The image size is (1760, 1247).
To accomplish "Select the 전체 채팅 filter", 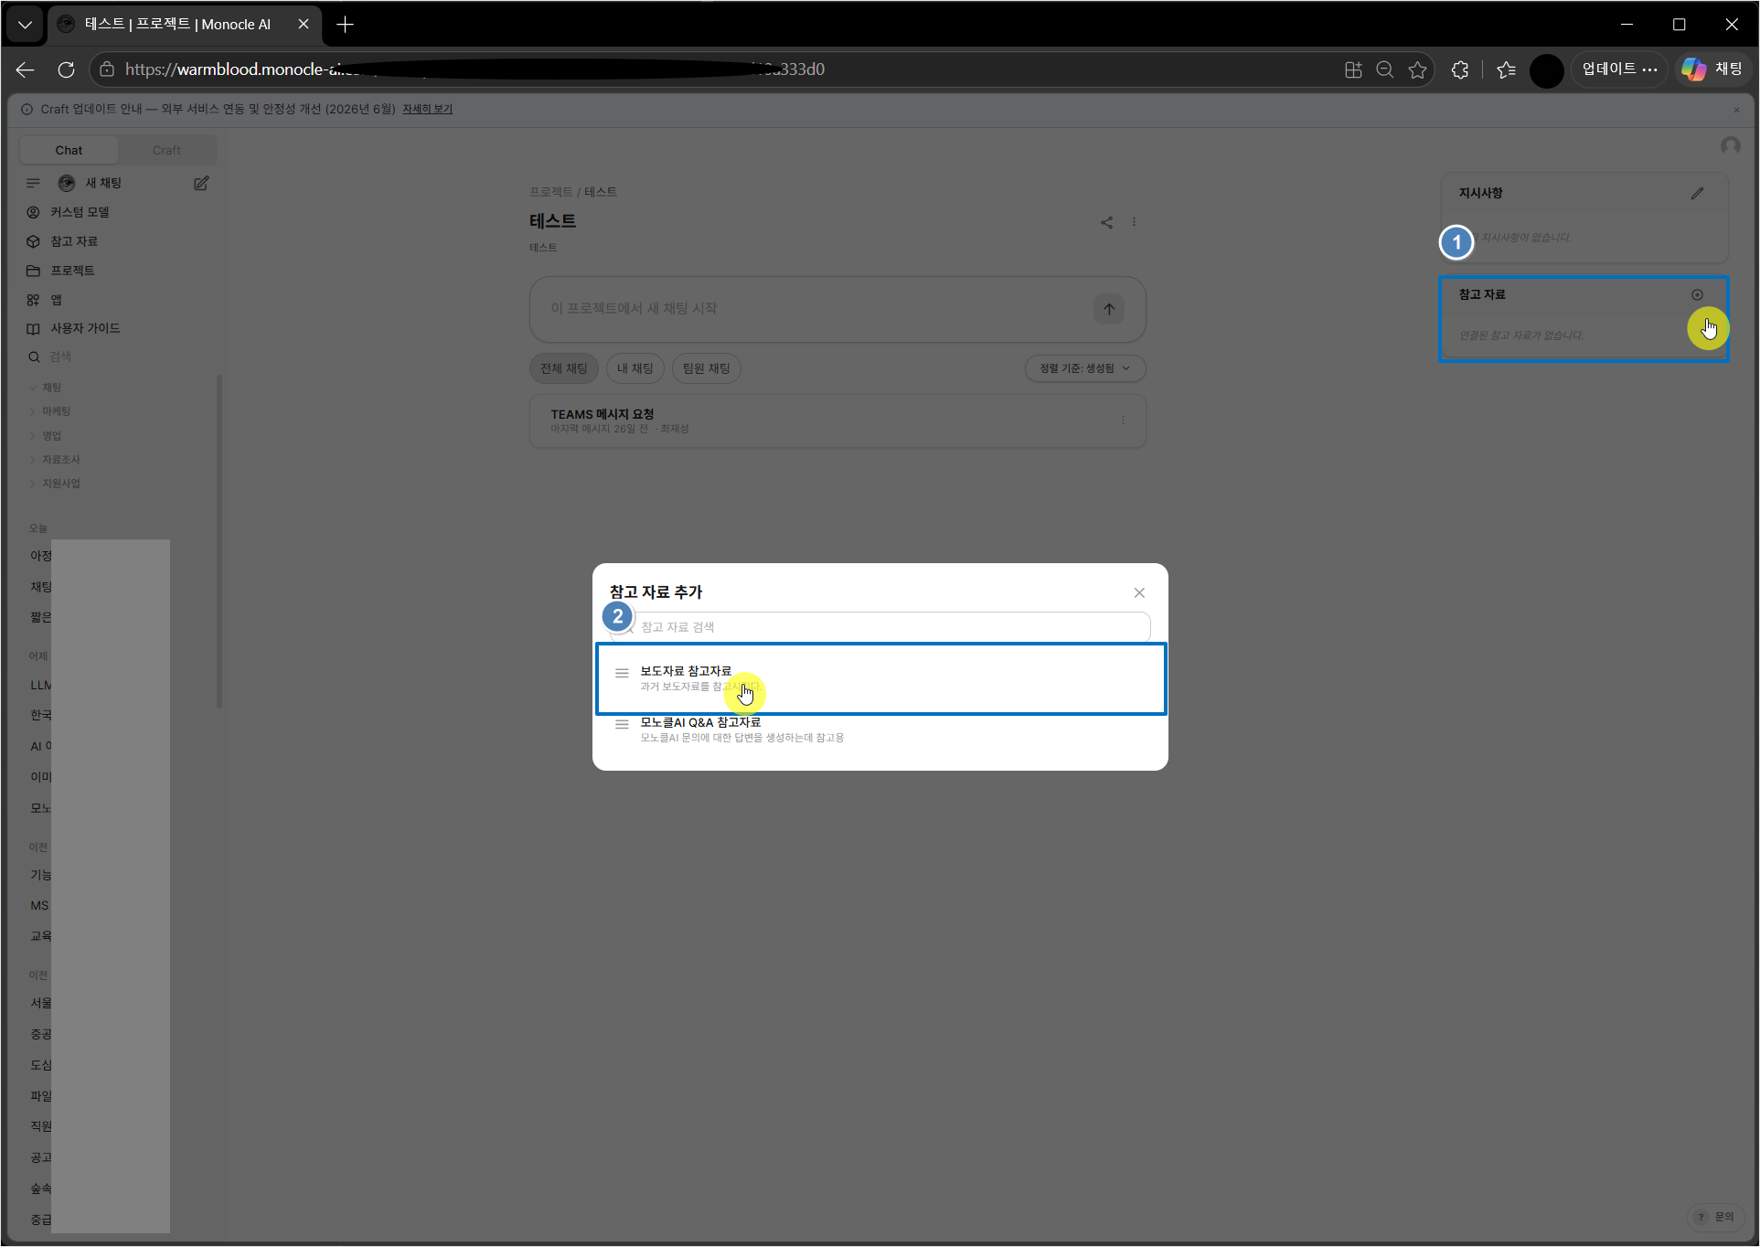I will click(x=564, y=368).
